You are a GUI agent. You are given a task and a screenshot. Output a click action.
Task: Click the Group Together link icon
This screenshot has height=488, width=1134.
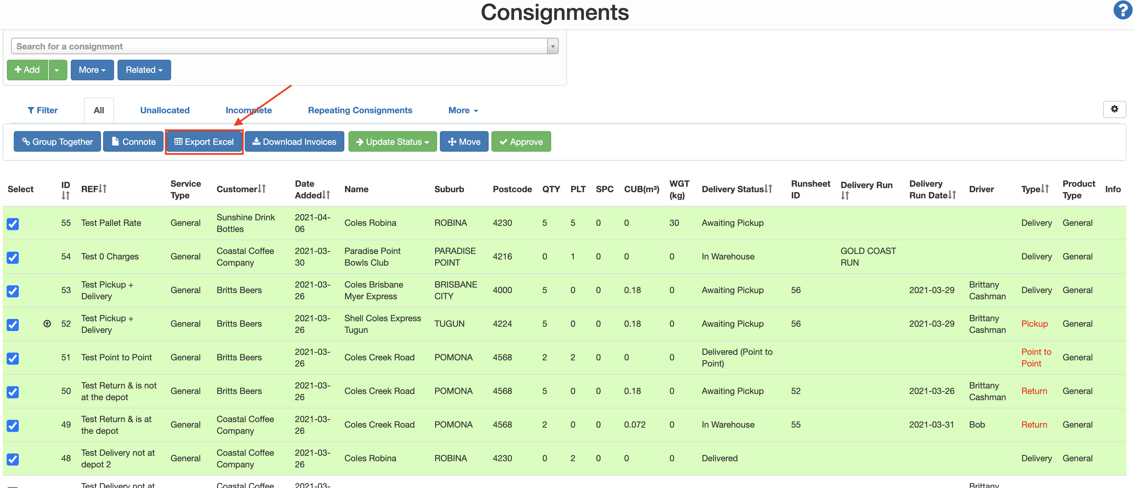(26, 142)
